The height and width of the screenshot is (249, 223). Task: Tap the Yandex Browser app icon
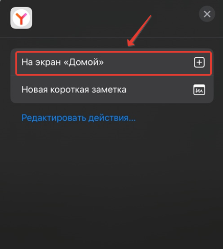pos(21,18)
